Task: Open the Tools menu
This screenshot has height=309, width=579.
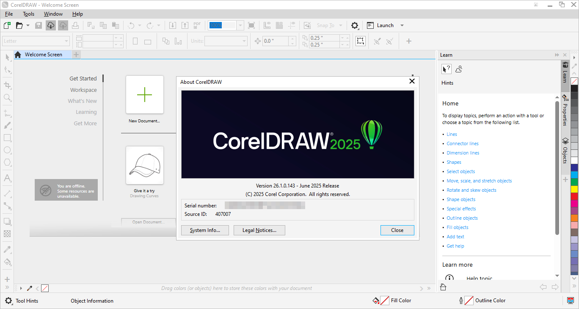Action: tap(28, 14)
